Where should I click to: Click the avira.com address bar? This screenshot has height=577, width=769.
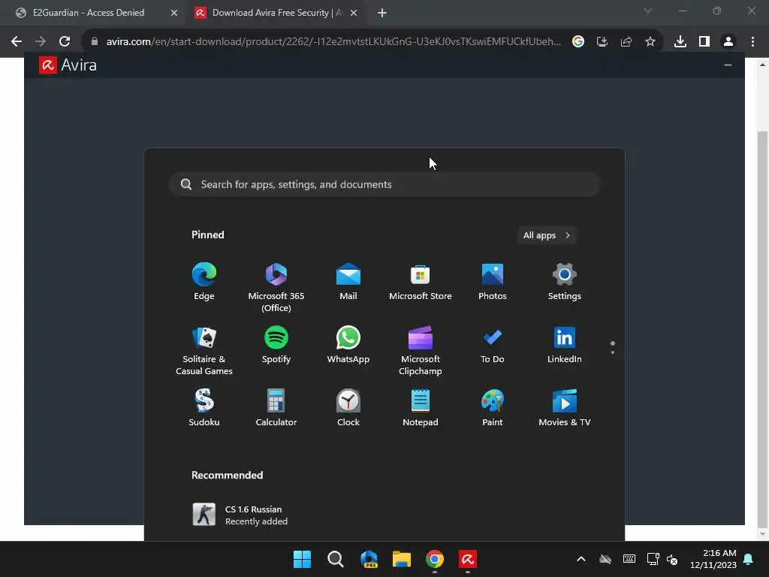point(333,42)
